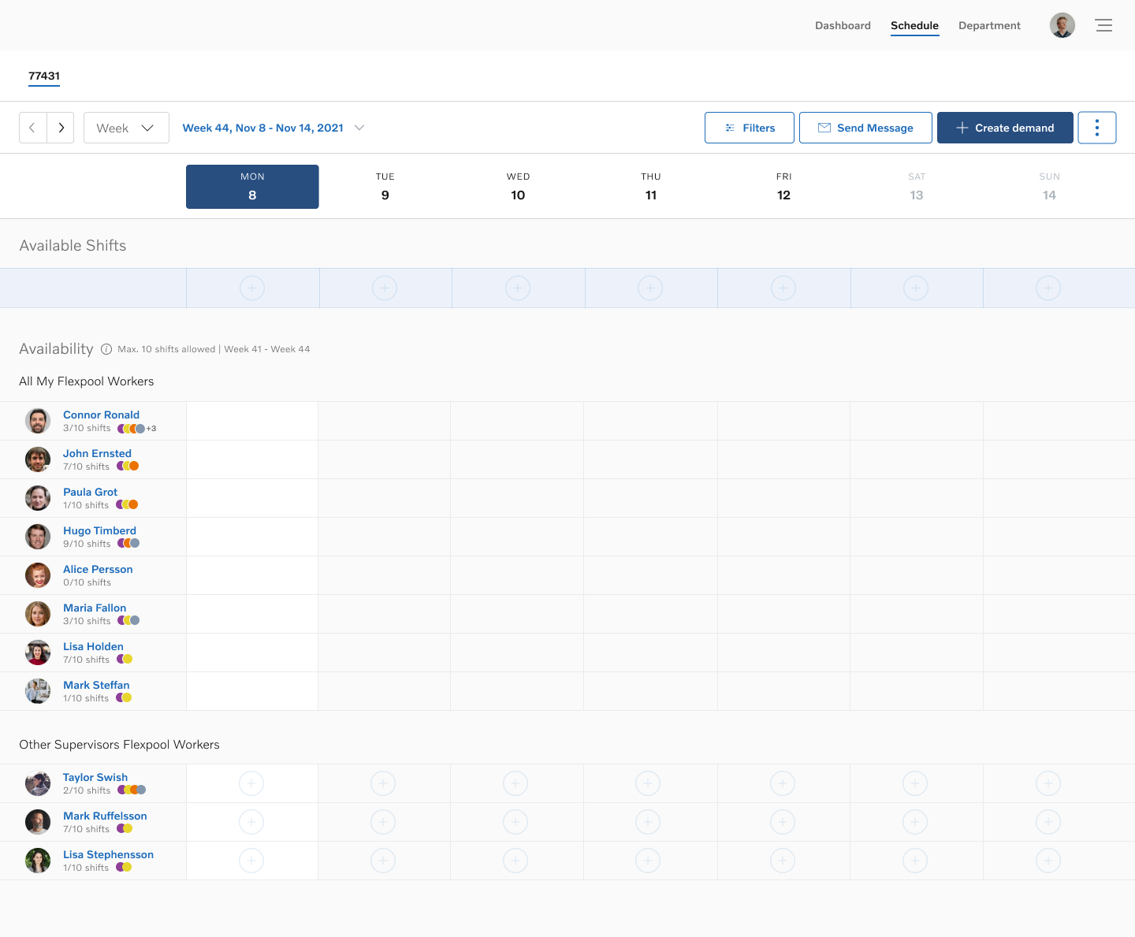Open Hugo Timberd's profile link
1135x937 pixels.
tap(99, 530)
